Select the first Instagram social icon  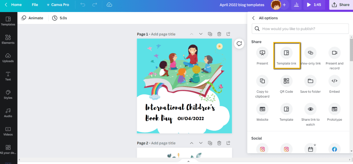pyautogui.click(x=262, y=149)
